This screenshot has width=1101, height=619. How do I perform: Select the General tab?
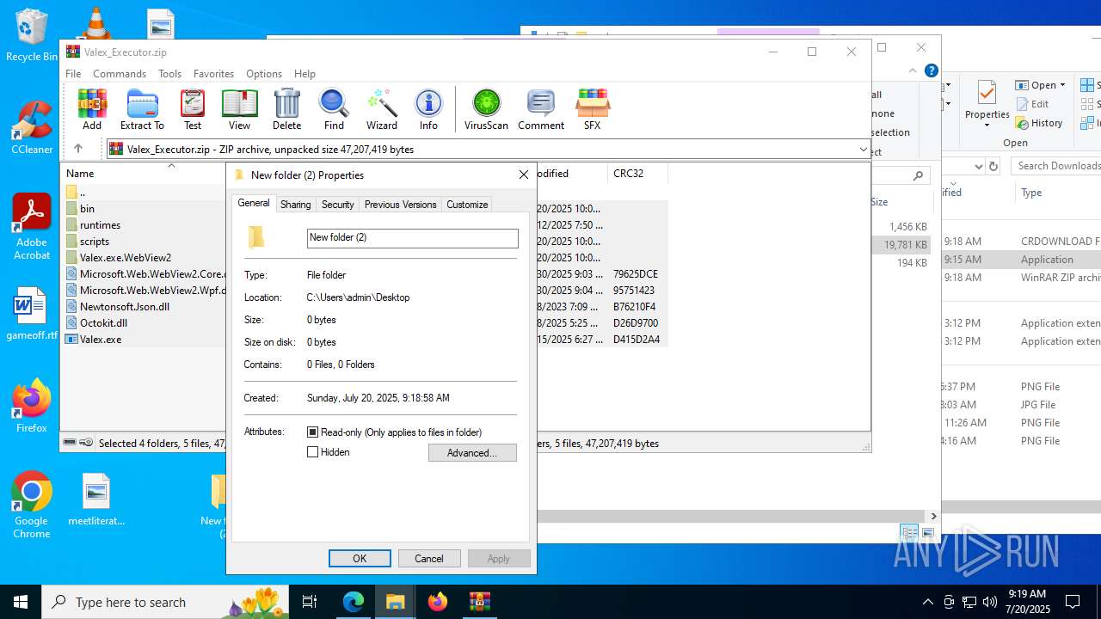click(x=254, y=203)
